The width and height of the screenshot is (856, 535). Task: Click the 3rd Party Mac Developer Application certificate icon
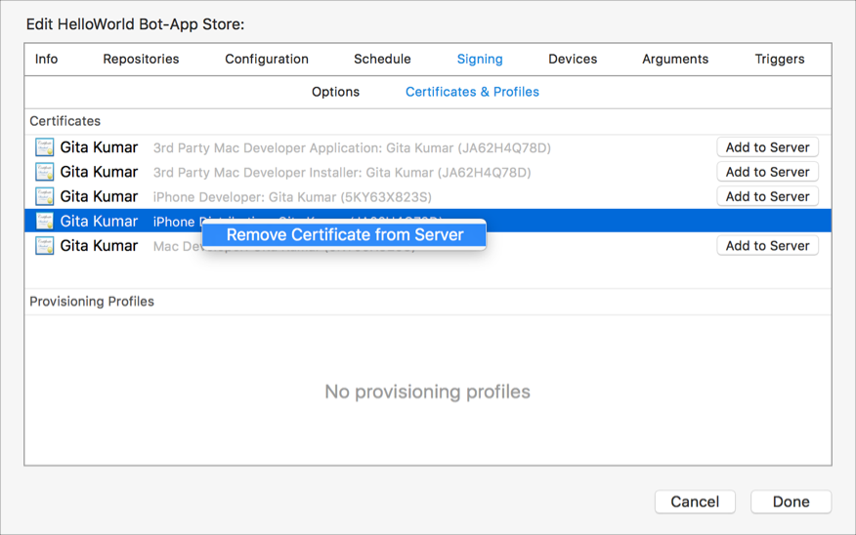44,147
